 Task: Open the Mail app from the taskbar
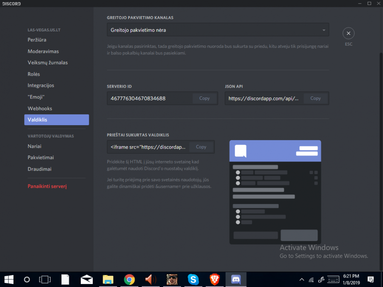pyautogui.click(x=87, y=279)
